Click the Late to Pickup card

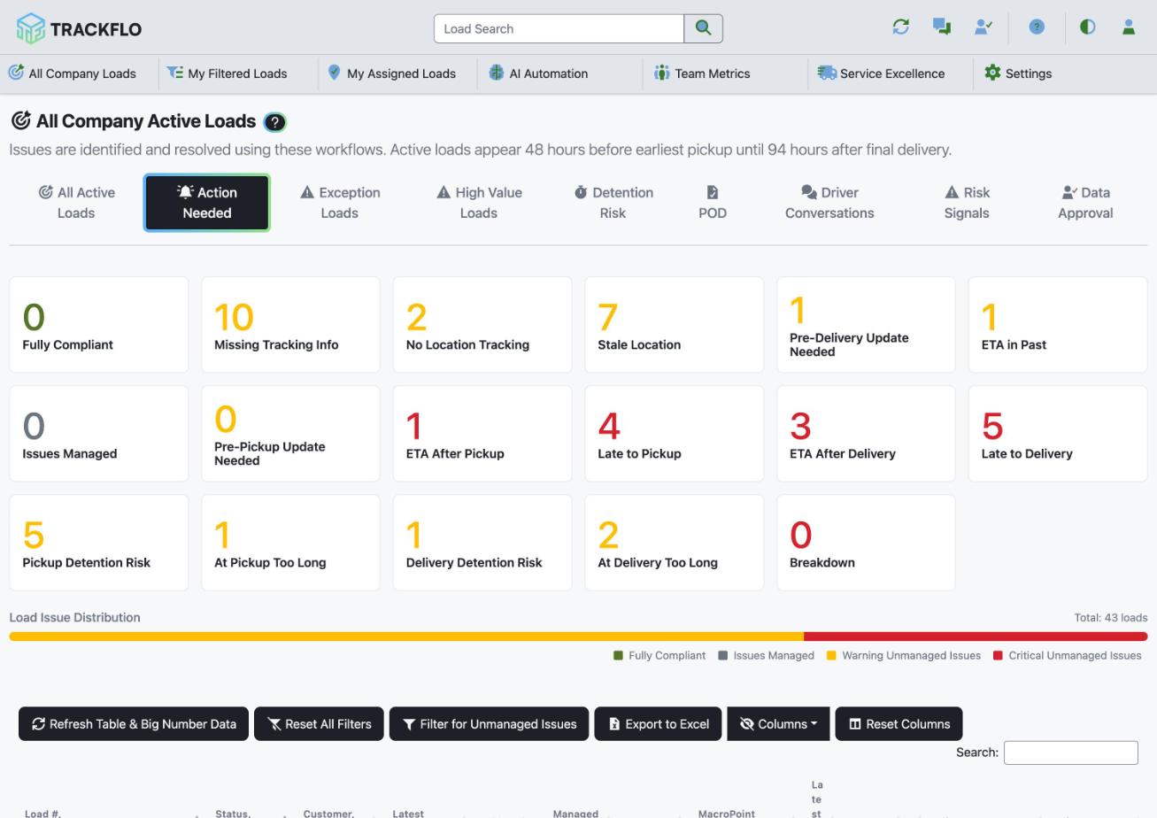(674, 434)
